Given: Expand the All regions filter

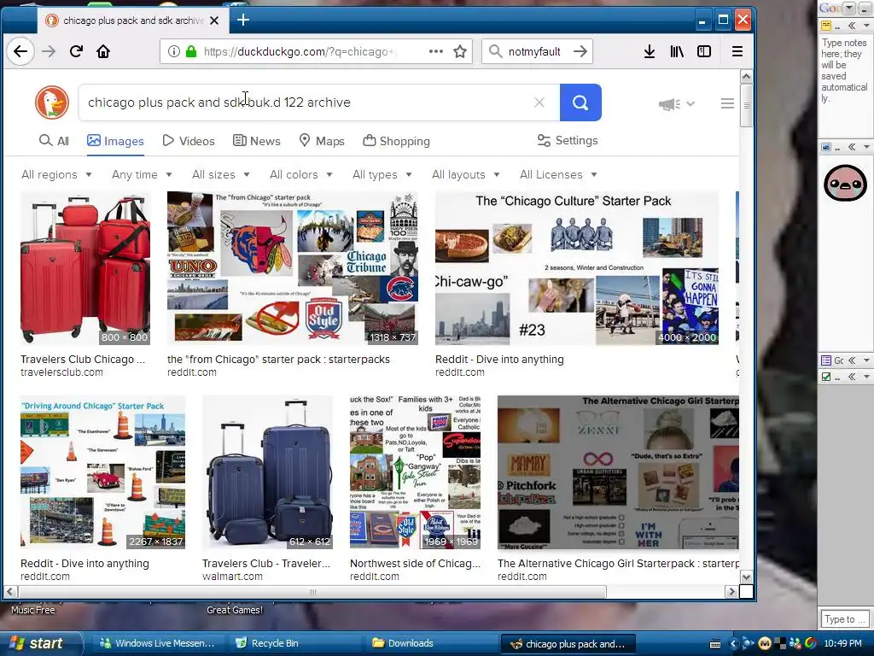Looking at the screenshot, I should pos(56,174).
